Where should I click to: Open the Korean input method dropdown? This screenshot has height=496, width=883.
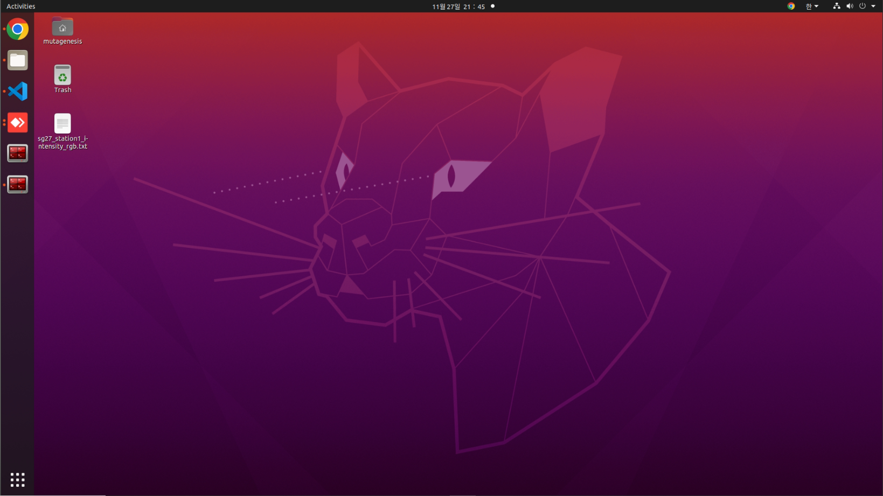click(812, 6)
